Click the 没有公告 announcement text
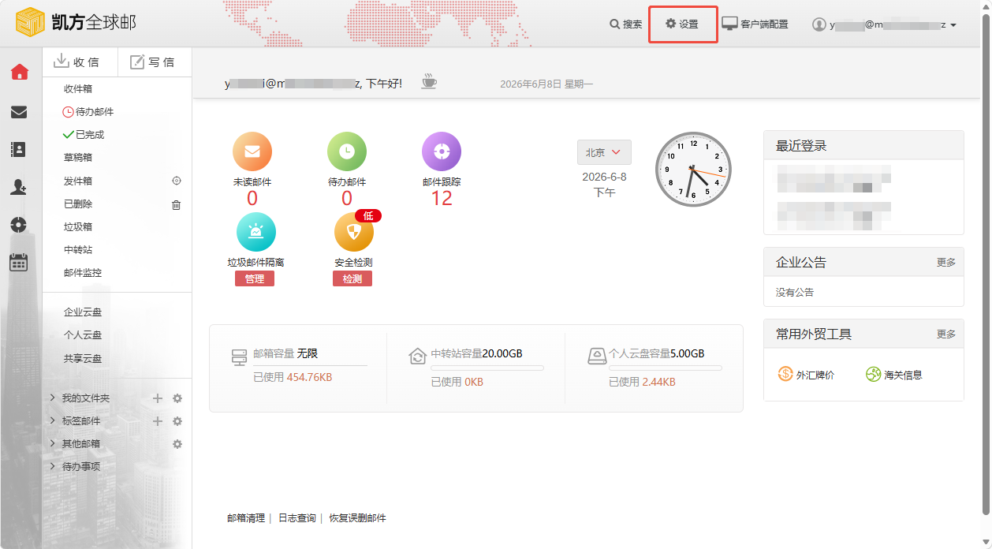Viewport: 992px width, 549px height. [x=795, y=292]
